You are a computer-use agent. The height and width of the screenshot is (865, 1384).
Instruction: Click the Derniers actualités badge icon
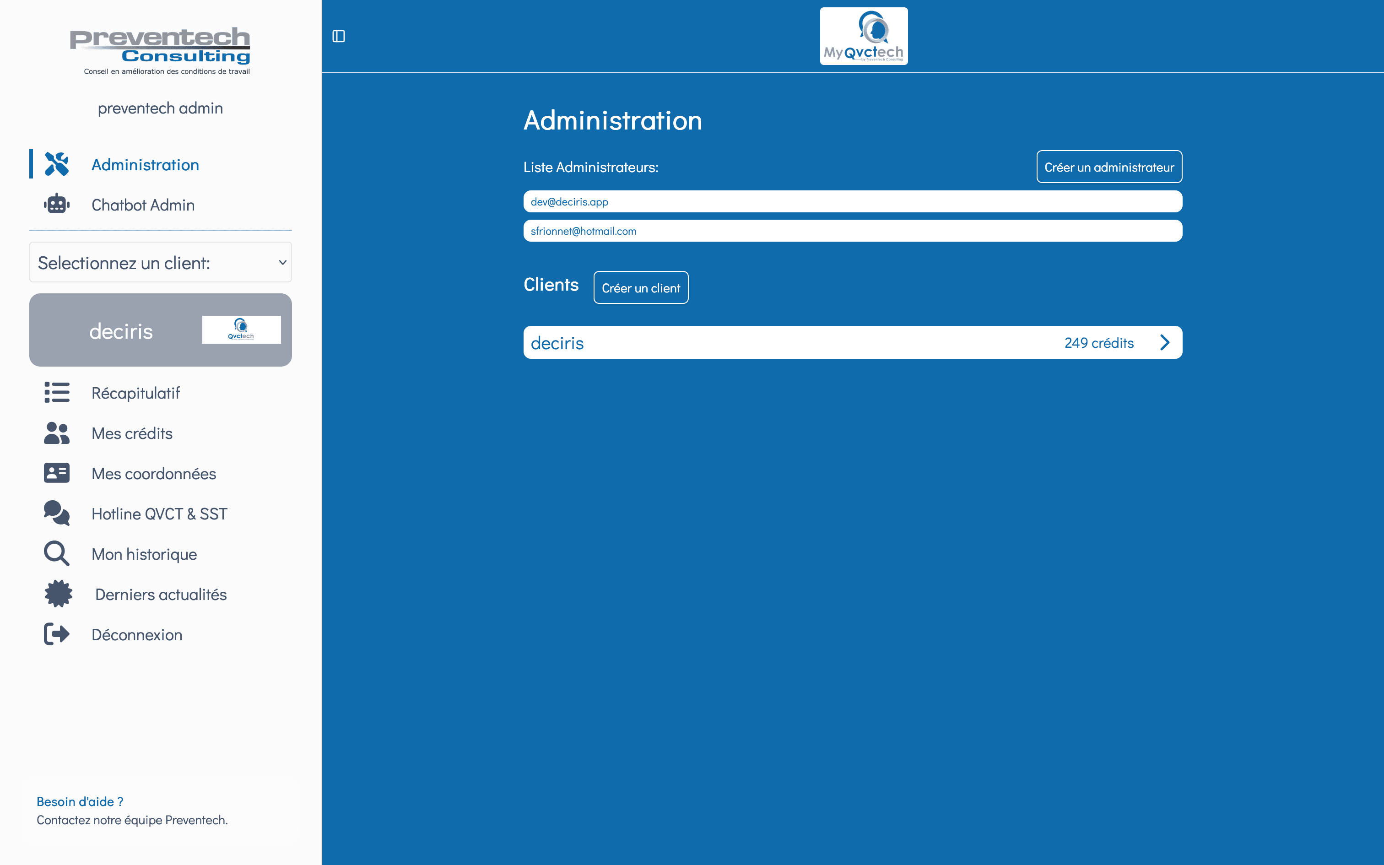(58, 594)
